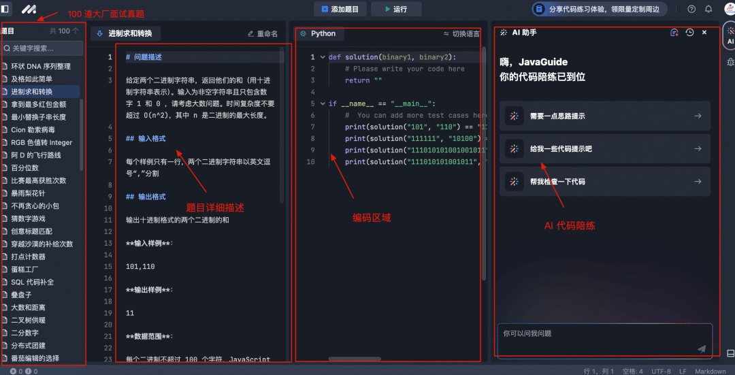The image size is (735, 375).
Task: Toggle the bottom panel layout icon
Action: pyautogui.click(x=730, y=353)
